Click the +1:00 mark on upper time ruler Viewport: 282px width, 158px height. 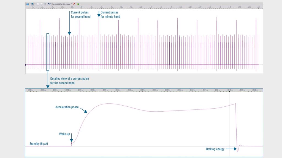click(141, 7)
